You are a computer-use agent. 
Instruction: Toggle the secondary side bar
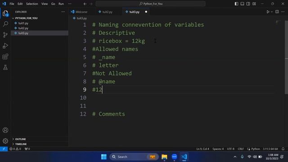pyautogui.click(x=248, y=4)
